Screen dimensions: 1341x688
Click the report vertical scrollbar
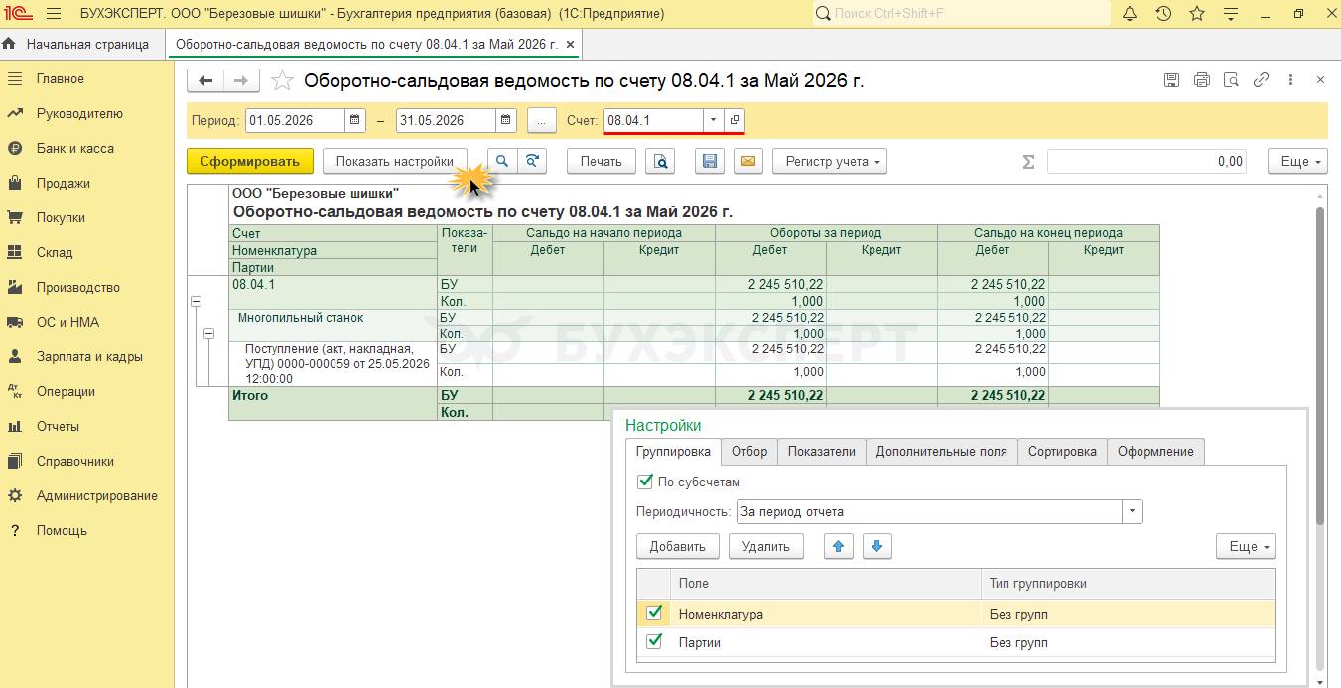click(1320, 367)
